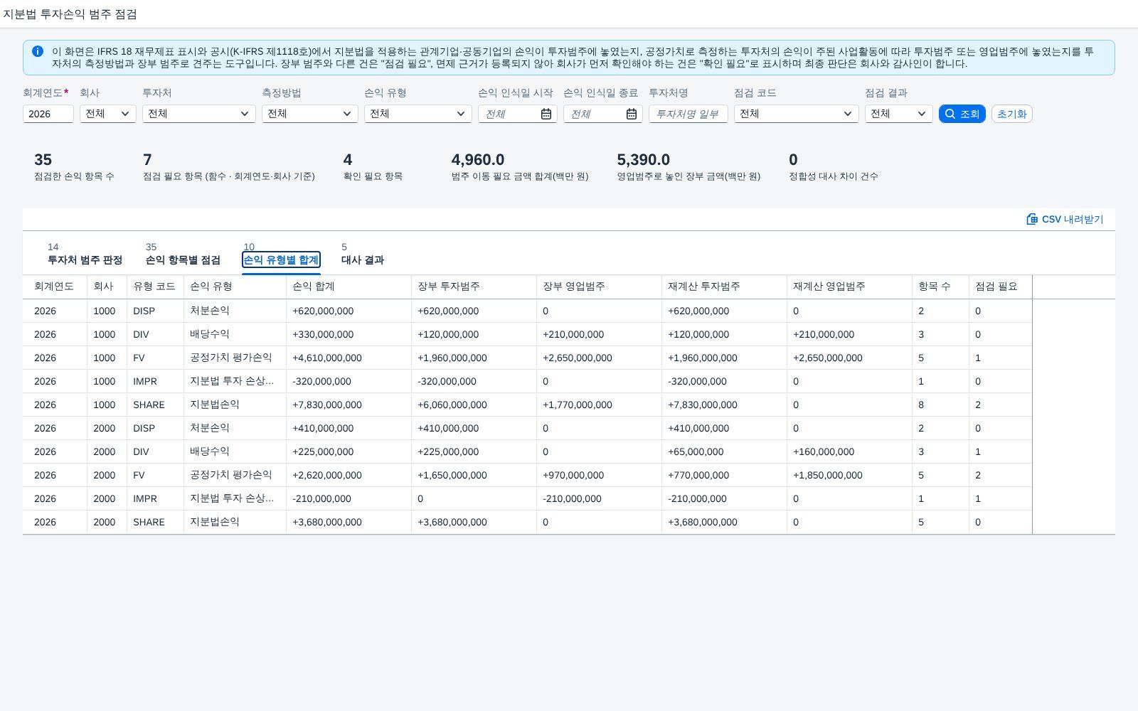
Task: Click the 장부 영업범주 column header
Action: pyautogui.click(x=599, y=287)
